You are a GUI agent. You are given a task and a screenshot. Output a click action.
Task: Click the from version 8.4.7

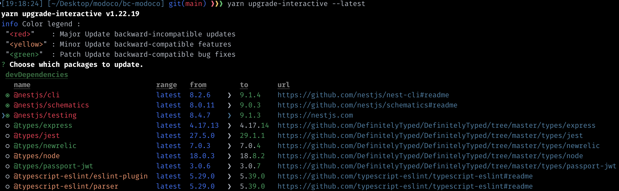pos(200,115)
